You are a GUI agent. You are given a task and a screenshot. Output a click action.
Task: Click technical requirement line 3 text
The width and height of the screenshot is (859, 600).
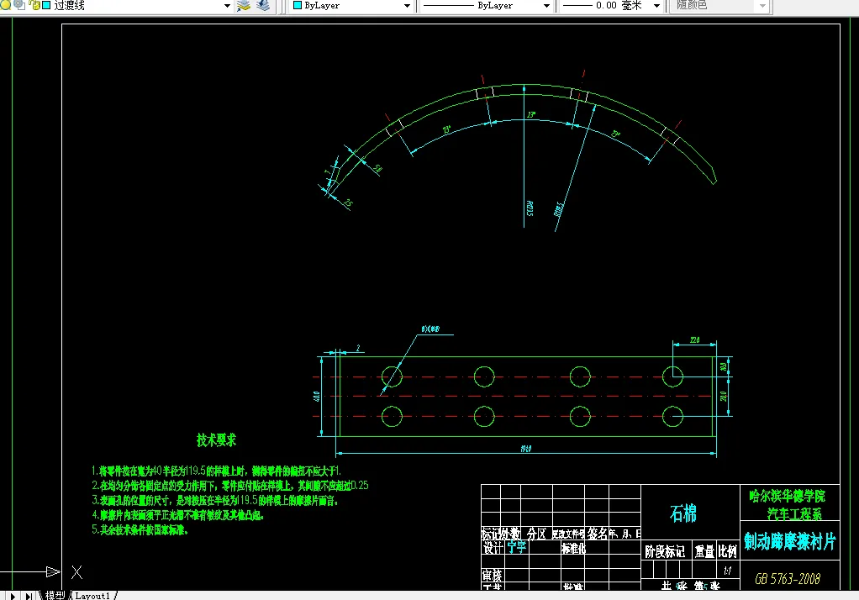[x=215, y=500]
